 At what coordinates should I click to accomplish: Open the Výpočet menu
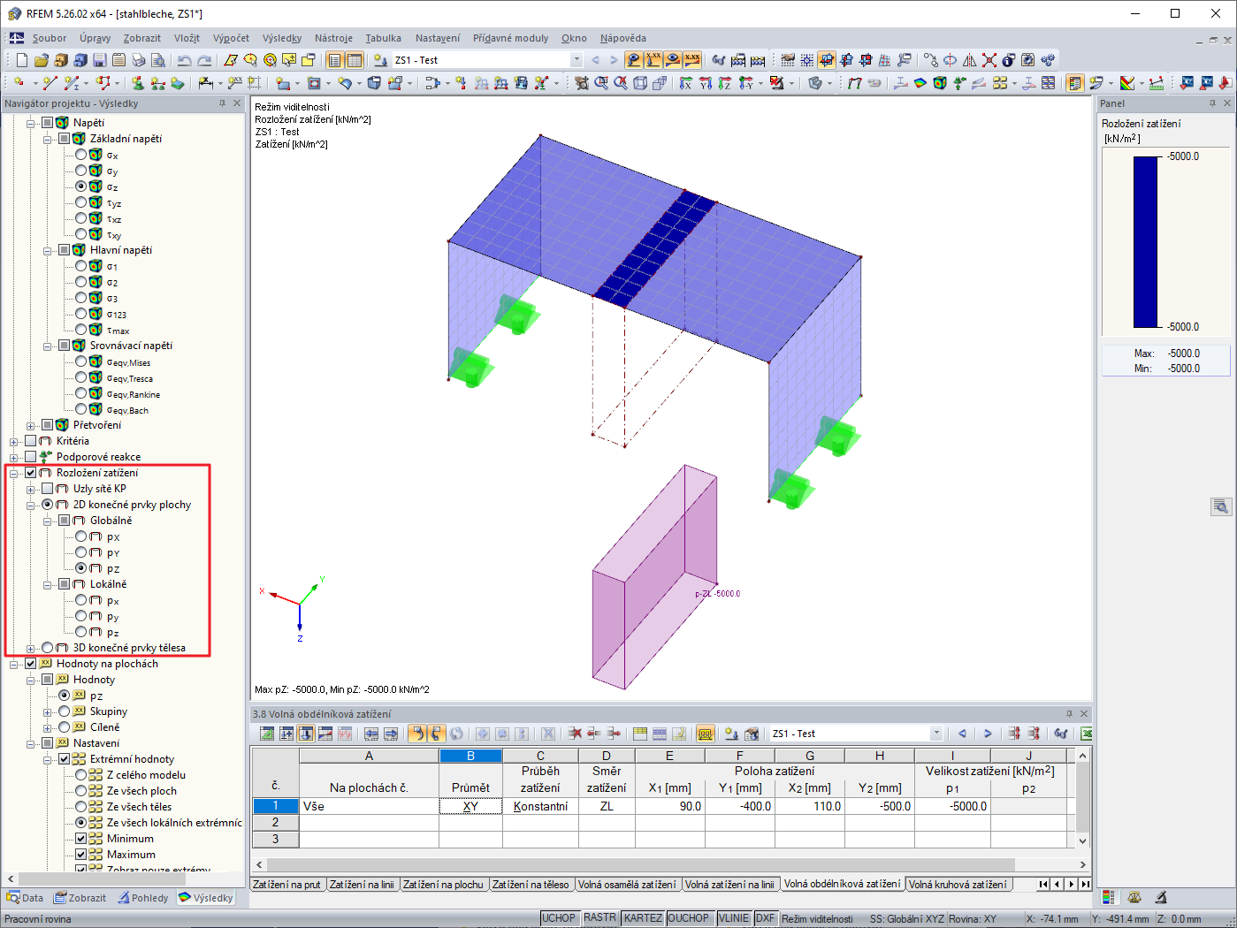231,38
